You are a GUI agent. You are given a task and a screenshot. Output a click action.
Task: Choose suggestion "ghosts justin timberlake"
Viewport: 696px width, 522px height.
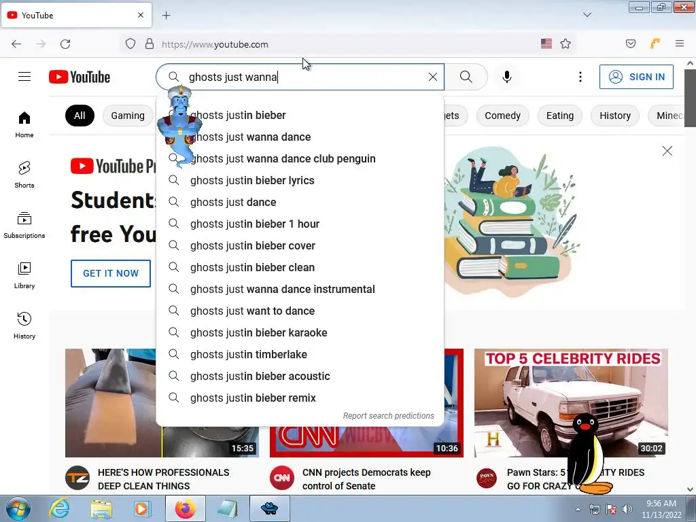(300, 354)
